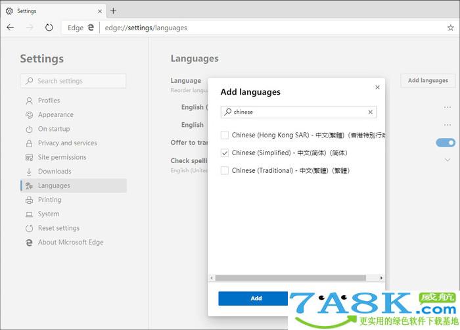Click the Edge logo in address bar

coord(91,28)
